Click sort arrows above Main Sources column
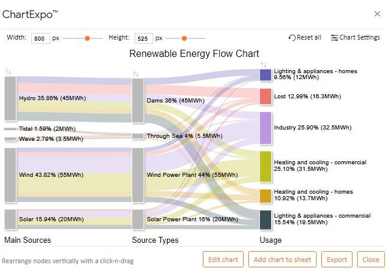The height and width of the screenshot is (277, 386). 8,72
